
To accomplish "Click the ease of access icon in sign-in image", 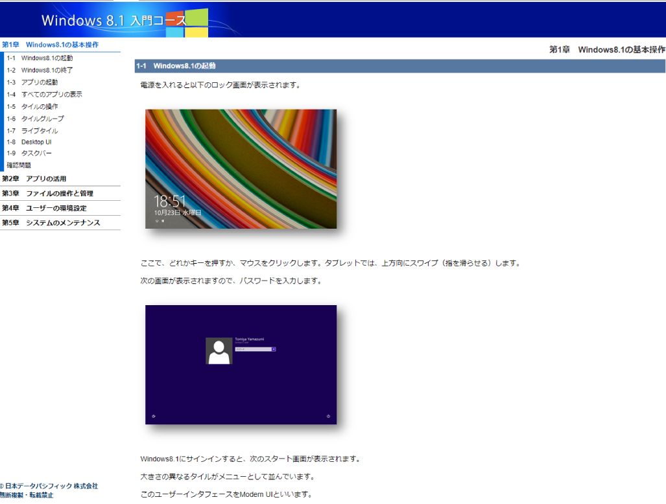I will click(x=154, y=416).
